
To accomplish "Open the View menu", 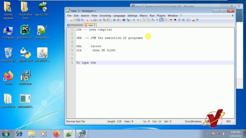I will [94, 15].
